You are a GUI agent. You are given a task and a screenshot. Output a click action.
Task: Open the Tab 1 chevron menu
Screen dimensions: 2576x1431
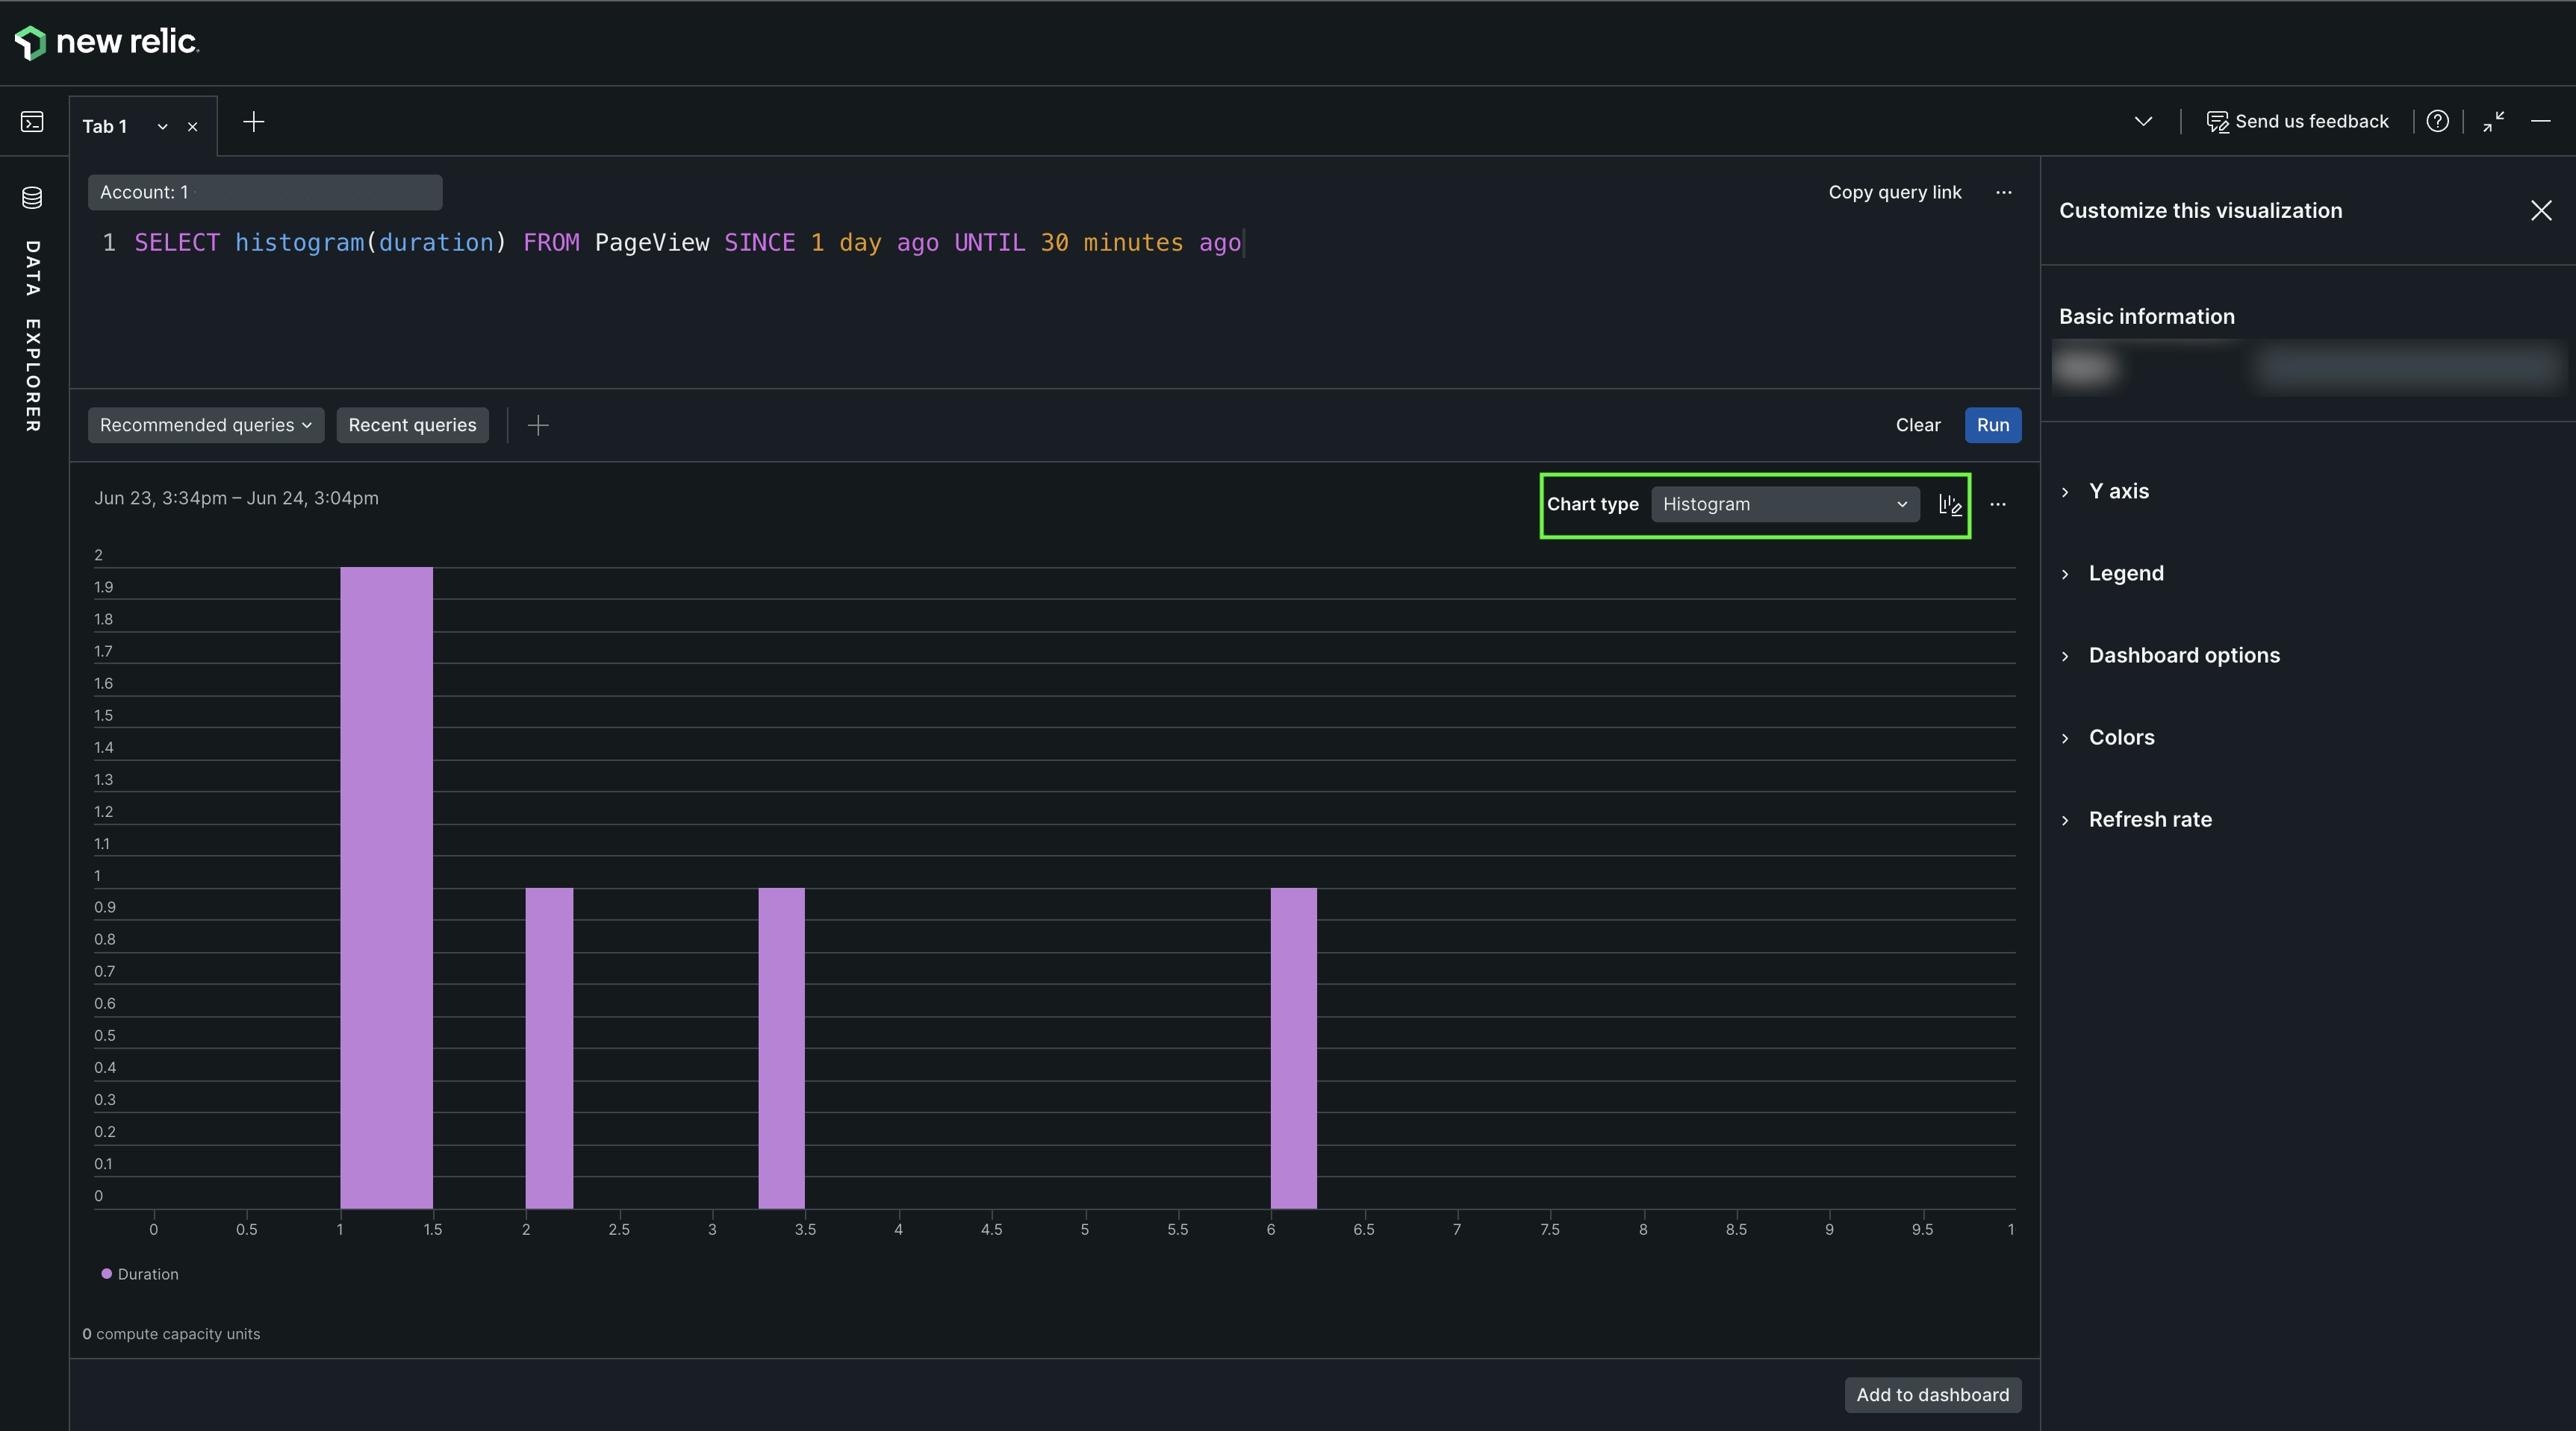pyautogui.click(x=162, y=127)
